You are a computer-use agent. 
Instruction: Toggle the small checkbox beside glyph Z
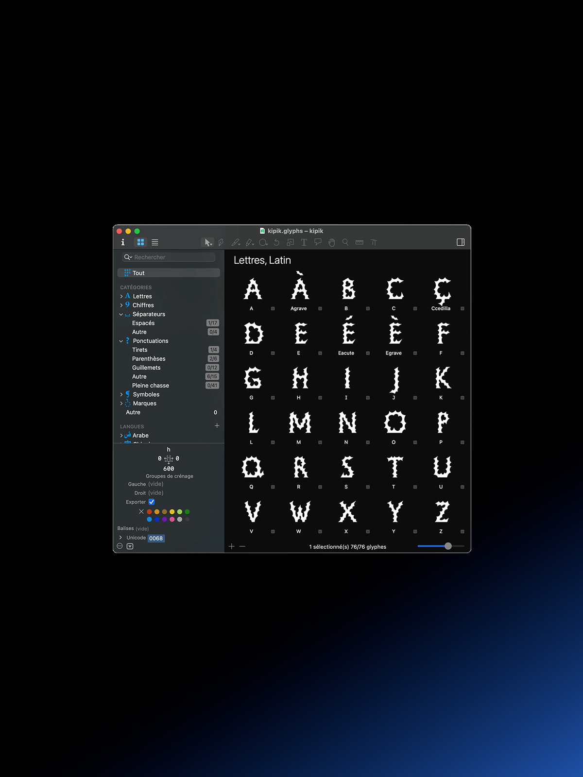pyautogui.click(x=463, y=532)
